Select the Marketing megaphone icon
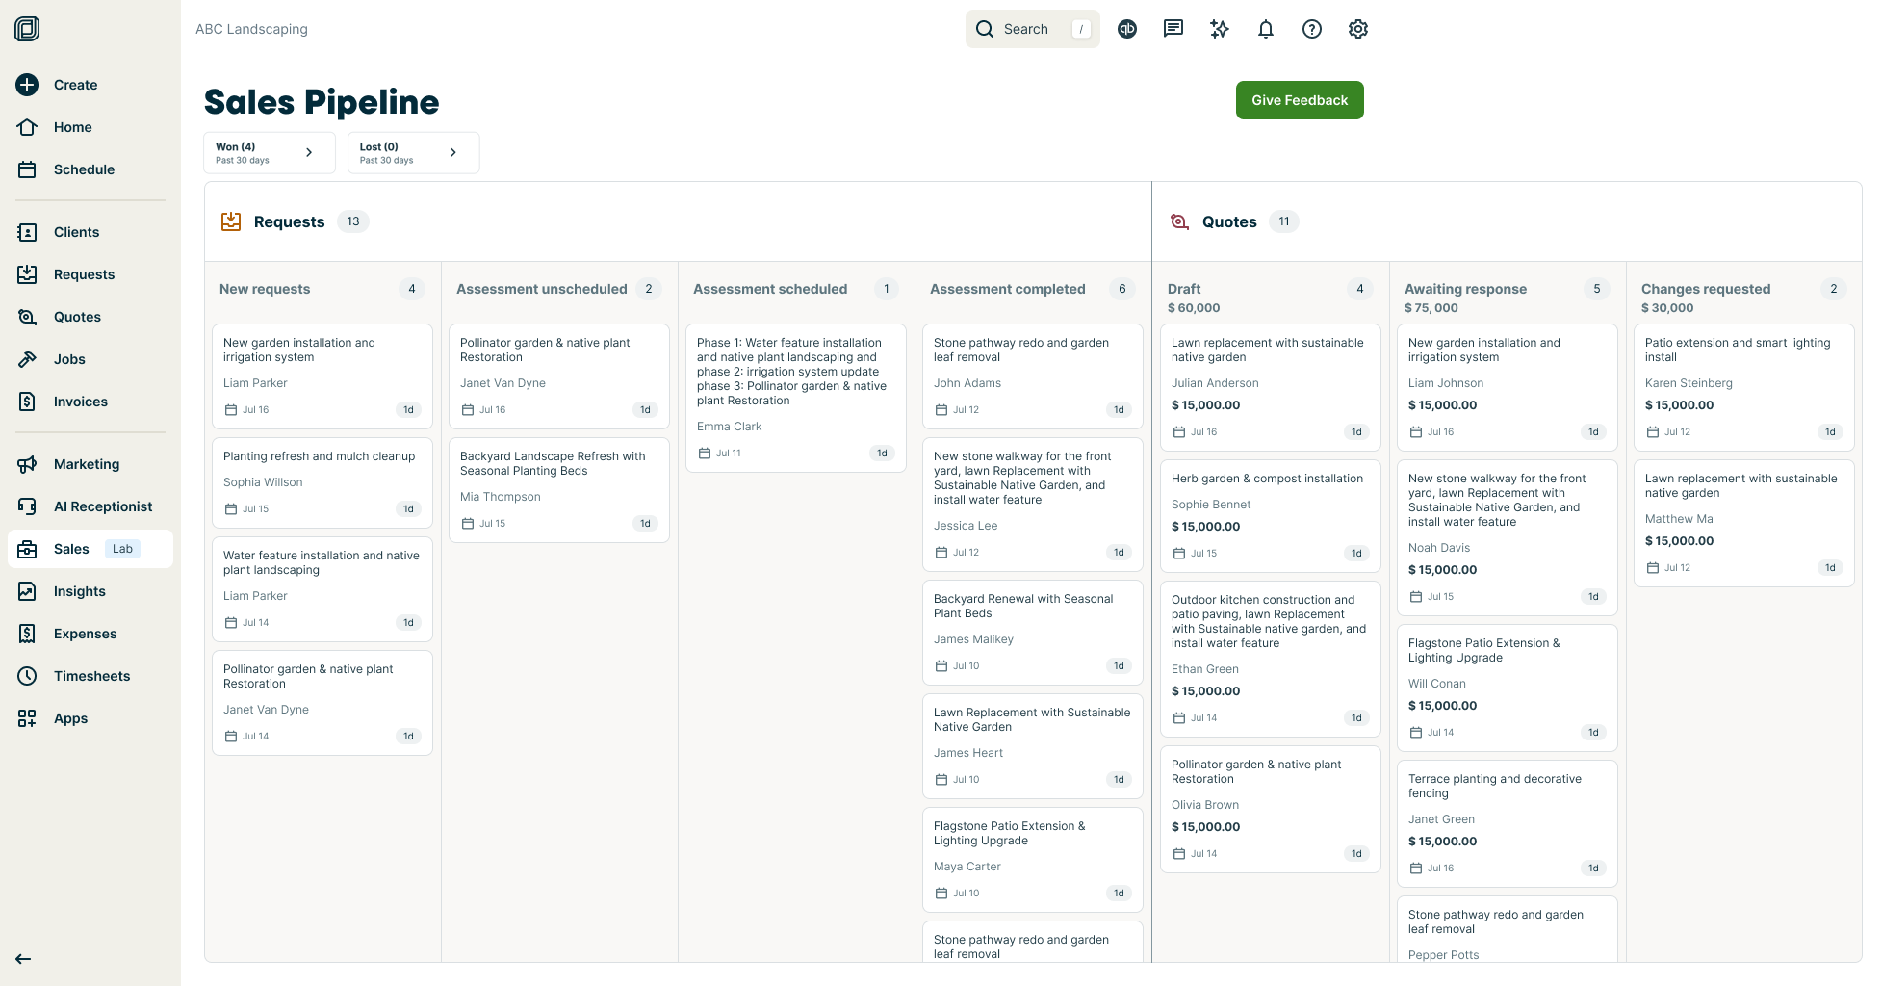Image resolution: width=1882 pixels, height=986 pixels. point(28,464)
